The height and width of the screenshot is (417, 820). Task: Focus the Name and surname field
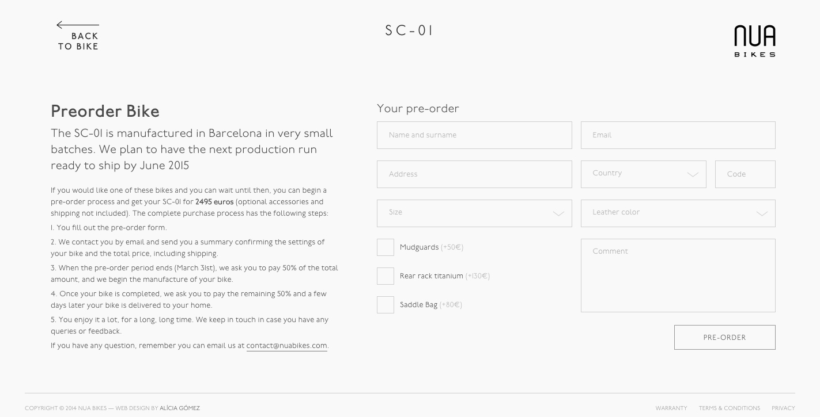click(x=474, y=135)
